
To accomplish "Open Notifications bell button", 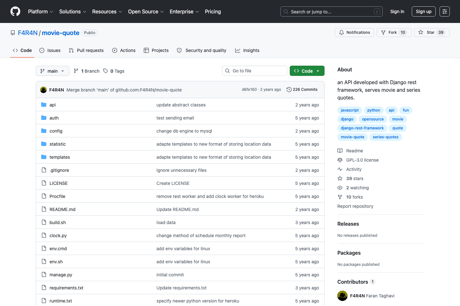I will coord(354,33).
